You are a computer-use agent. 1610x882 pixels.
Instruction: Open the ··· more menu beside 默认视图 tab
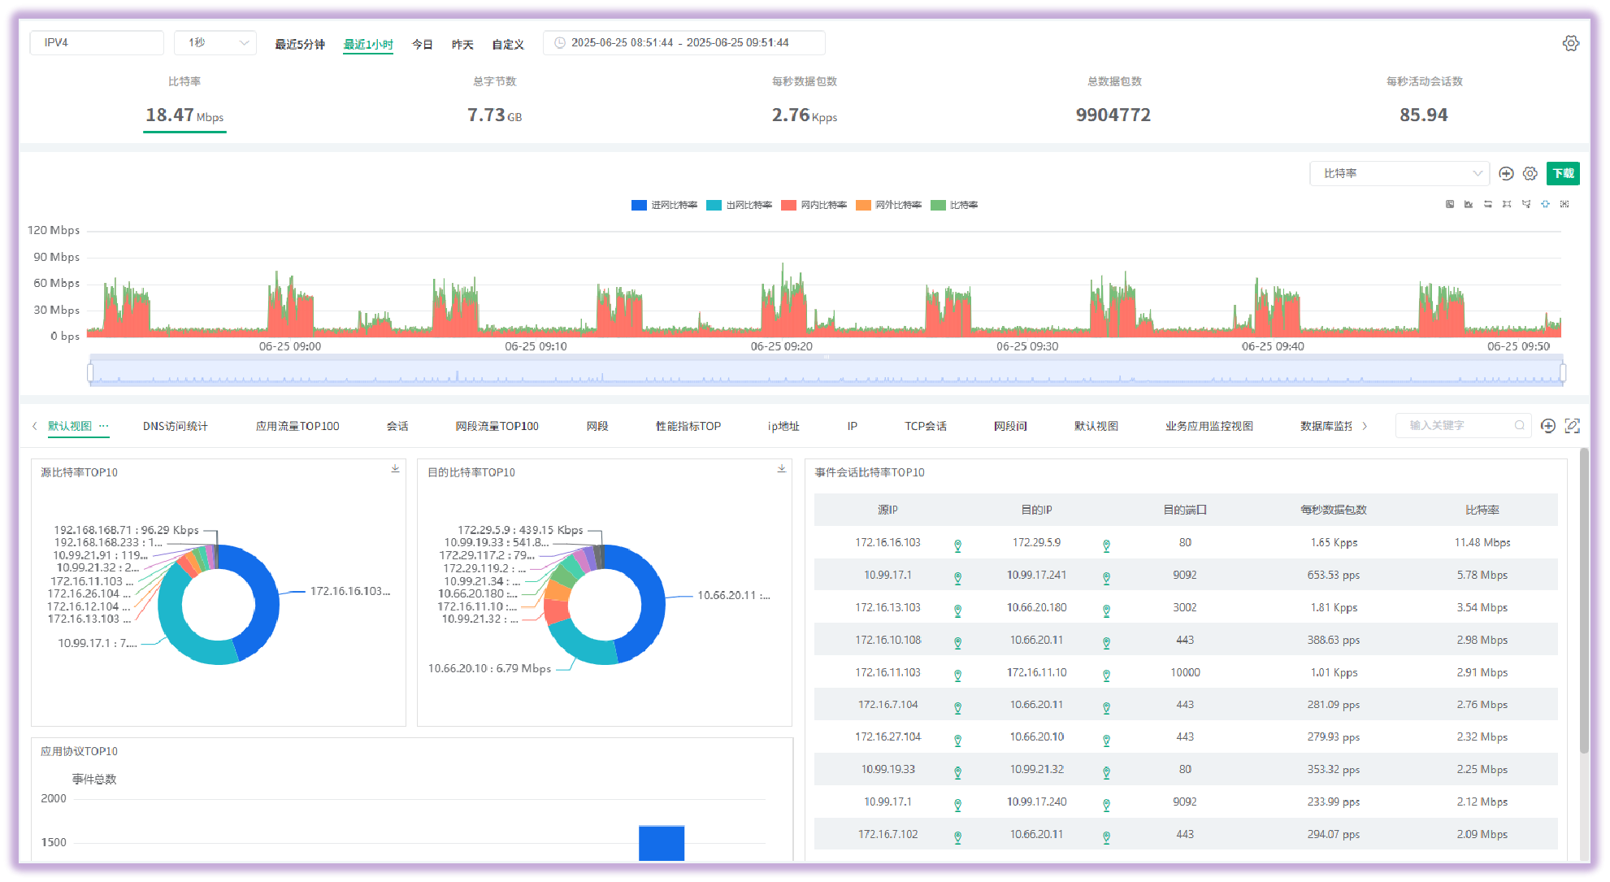coord(103,425)
